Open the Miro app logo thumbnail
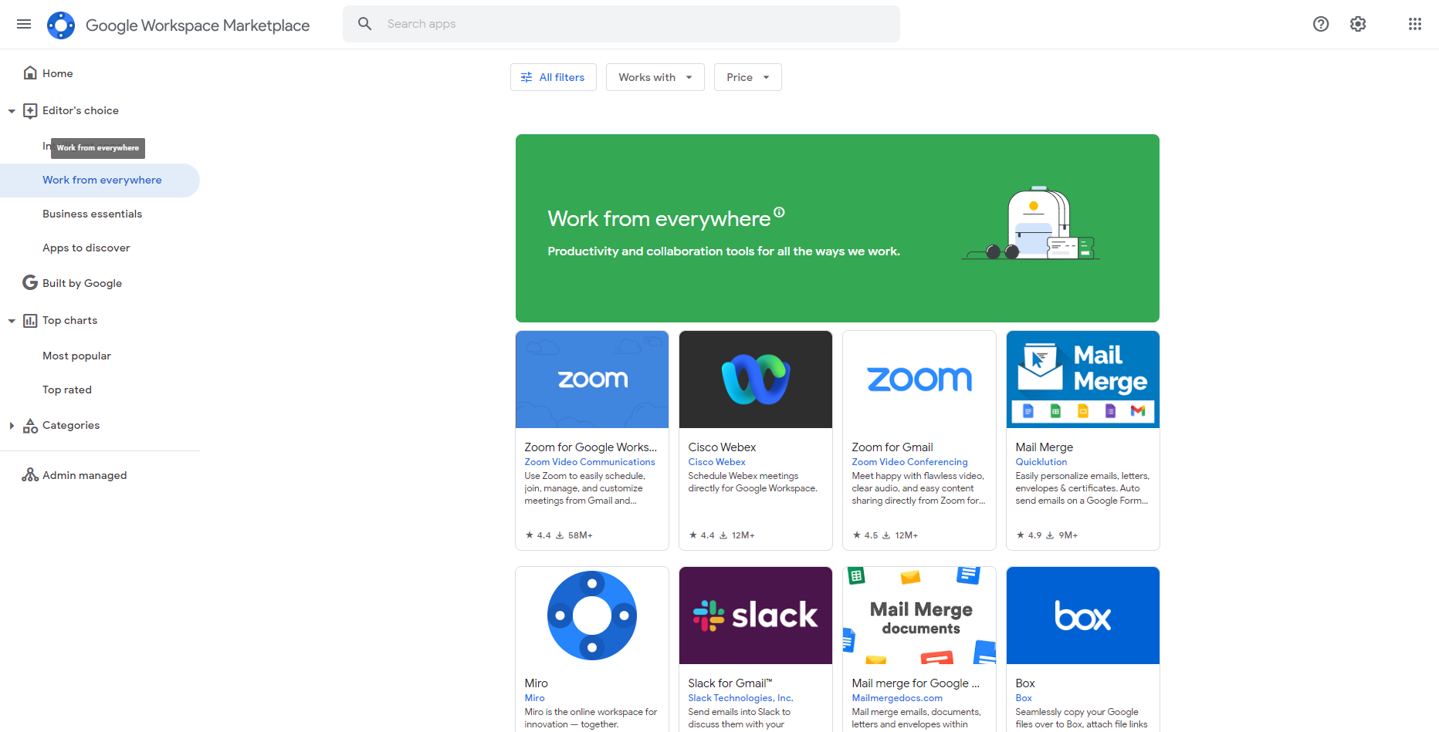Screen dimensions: 1439x732 click(x=592, y=616)
